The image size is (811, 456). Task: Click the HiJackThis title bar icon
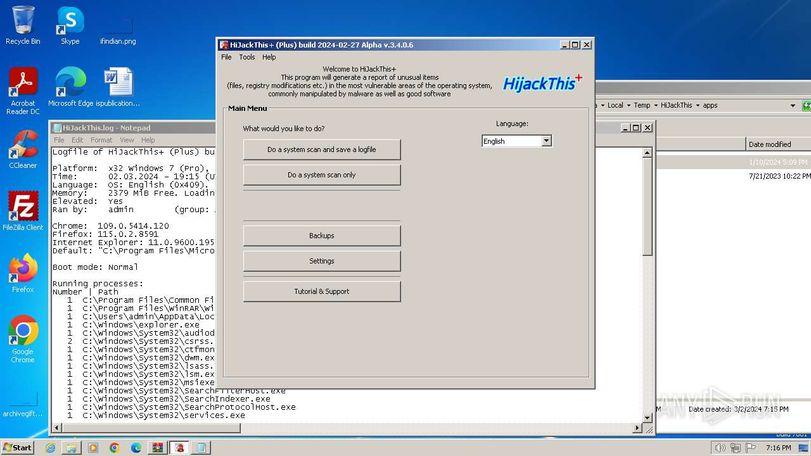224,45
